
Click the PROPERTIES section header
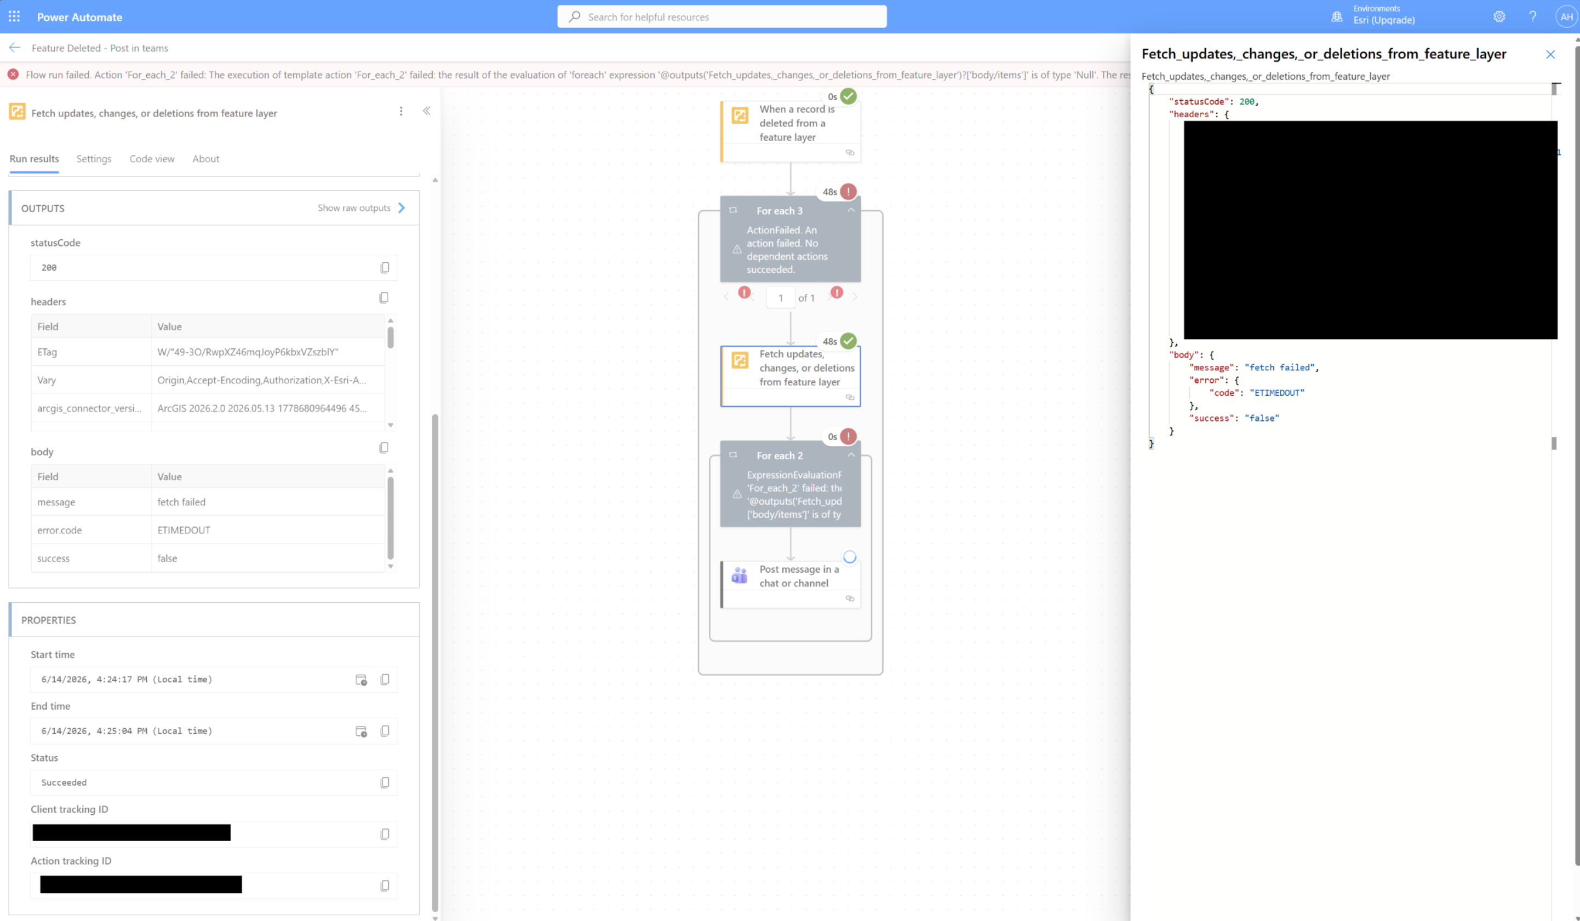click(214, 620)
